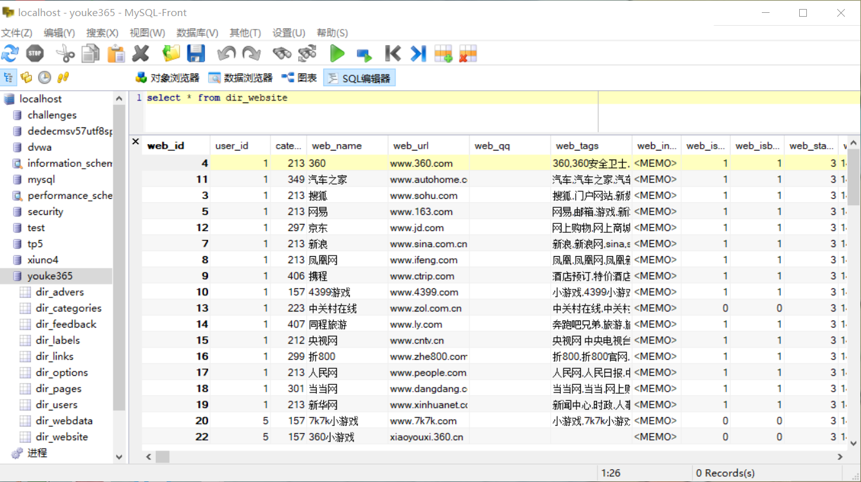Sort by user_id column header
Viewport: 861px width, 482px height.
[240, 145]
